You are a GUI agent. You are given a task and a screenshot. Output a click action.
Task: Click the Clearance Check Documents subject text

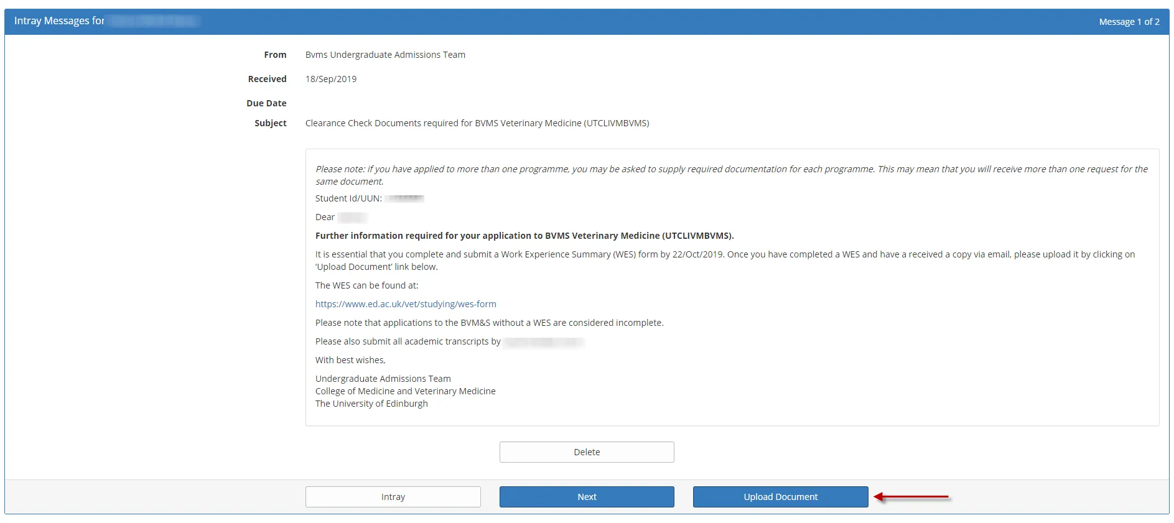point(477,123)
